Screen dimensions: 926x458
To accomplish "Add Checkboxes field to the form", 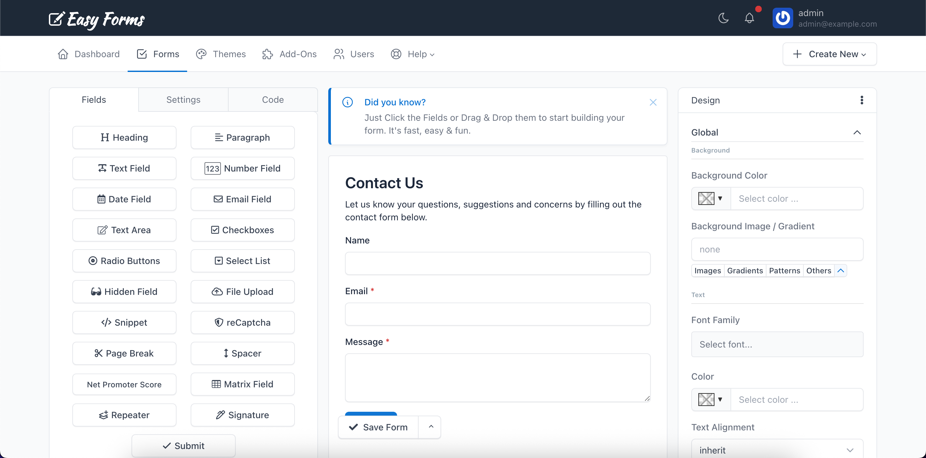I will click(243, 230).
